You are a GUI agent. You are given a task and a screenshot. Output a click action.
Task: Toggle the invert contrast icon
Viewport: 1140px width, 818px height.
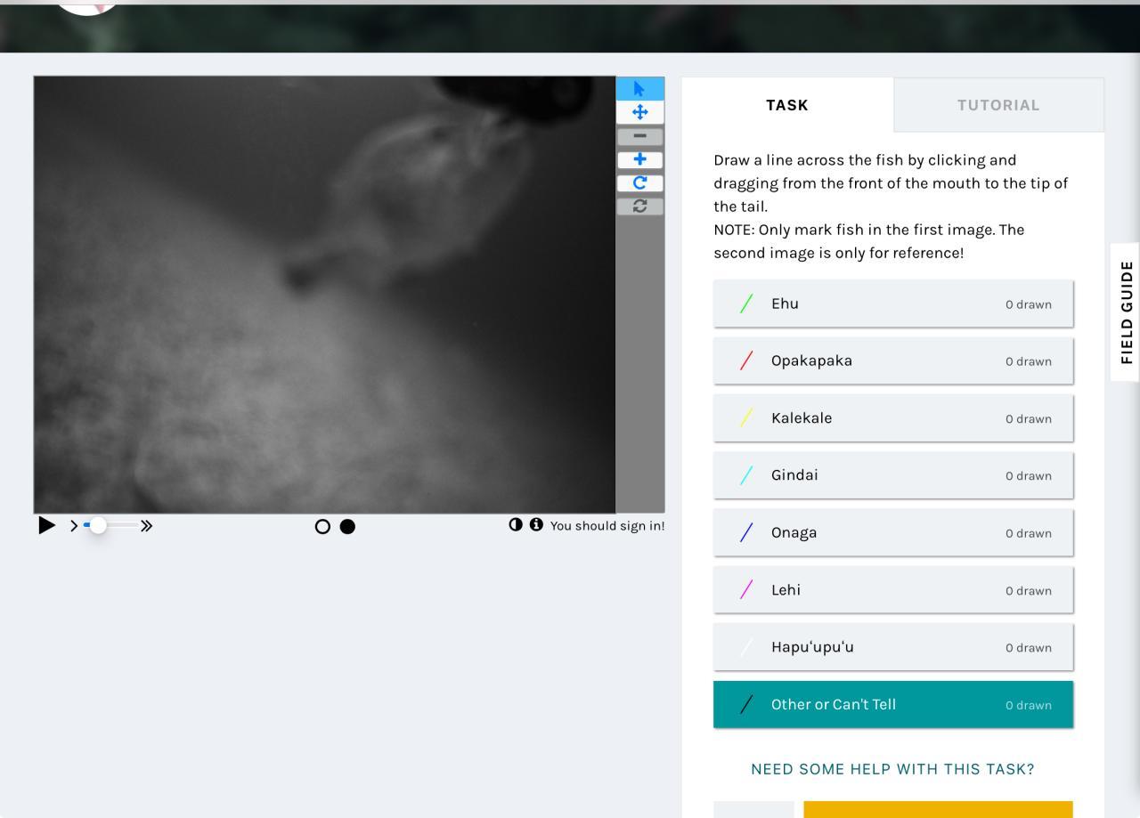pyautogui.click(x=516, y=524)
